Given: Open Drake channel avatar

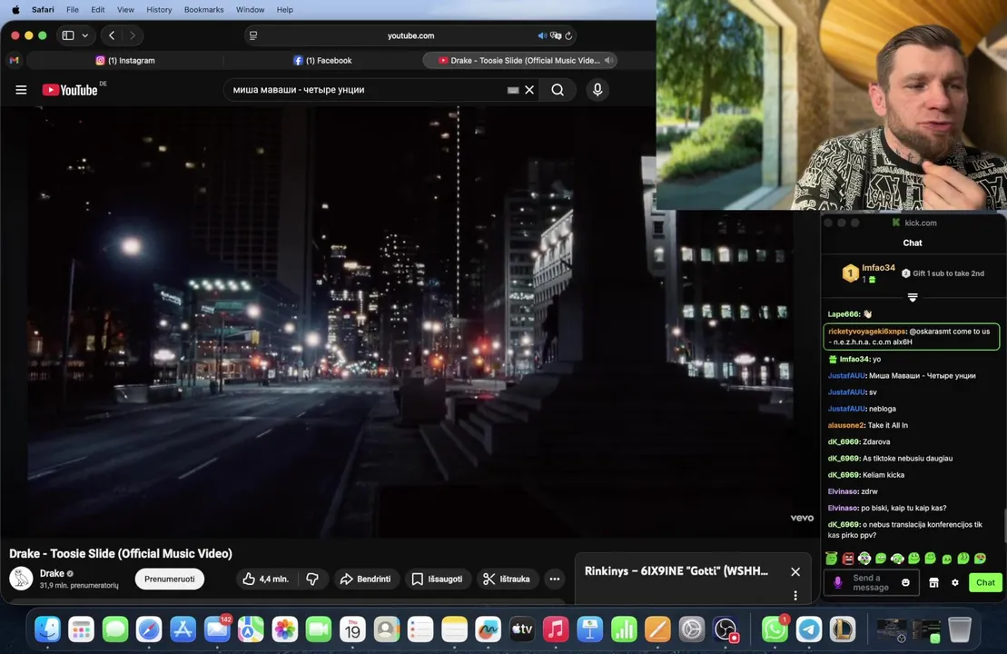Looking at the screenshot, I should tap(21, 579).
